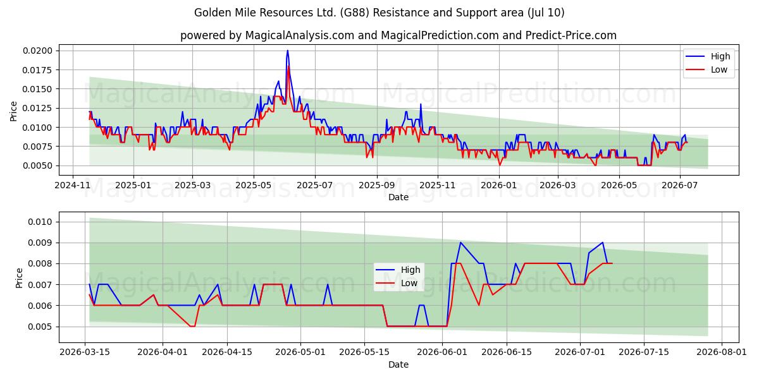Click the bottom chart 'Date' axis label
Image resolution: width=759 pixels, height=379 pixels.
398,364
